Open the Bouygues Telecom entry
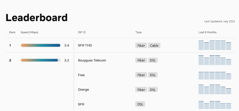The height and width of the screenshot is (111, 239). click(92, 60)
